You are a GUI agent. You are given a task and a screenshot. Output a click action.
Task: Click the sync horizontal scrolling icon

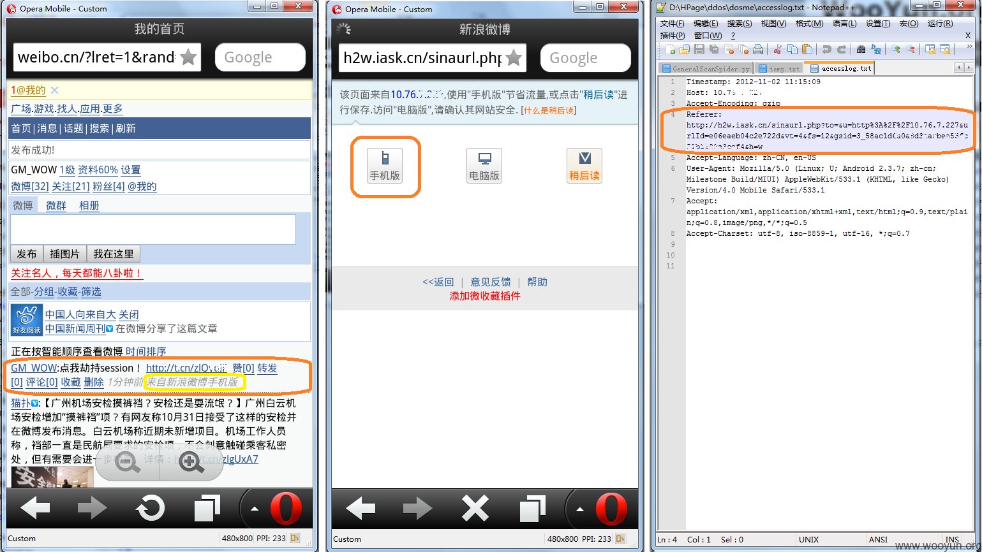[x=945, y=49]
